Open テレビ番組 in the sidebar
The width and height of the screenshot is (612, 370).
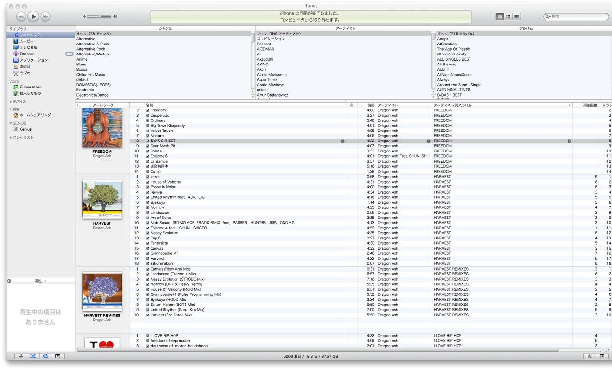41,47
